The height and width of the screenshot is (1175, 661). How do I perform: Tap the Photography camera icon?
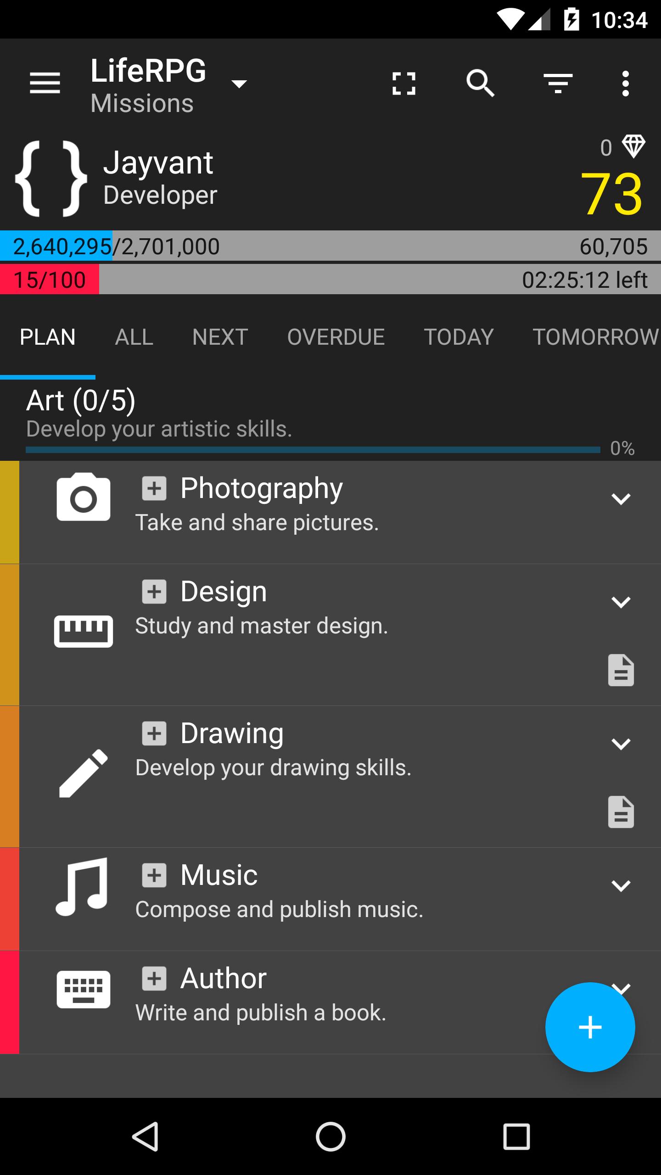[x=84, y=497]
